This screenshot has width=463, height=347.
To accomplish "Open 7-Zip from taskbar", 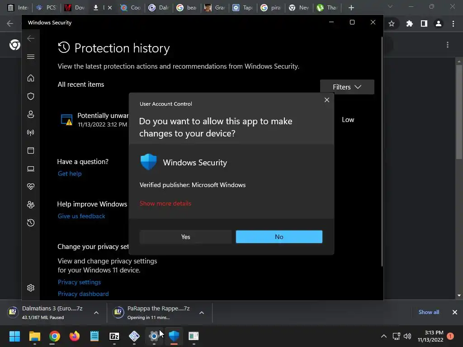I will click(114, 336).
